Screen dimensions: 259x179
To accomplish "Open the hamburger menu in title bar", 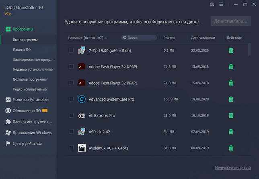I will (x=221, y=4).
